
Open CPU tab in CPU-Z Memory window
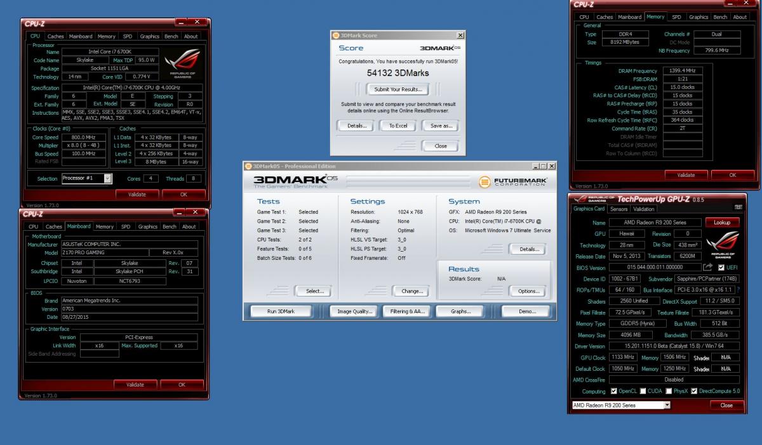(x=584, y=17)
